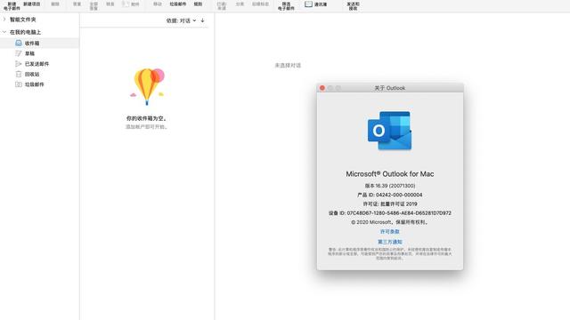Click the toolbar Junk (垃圾邮件) item

(x=178, y=4)
